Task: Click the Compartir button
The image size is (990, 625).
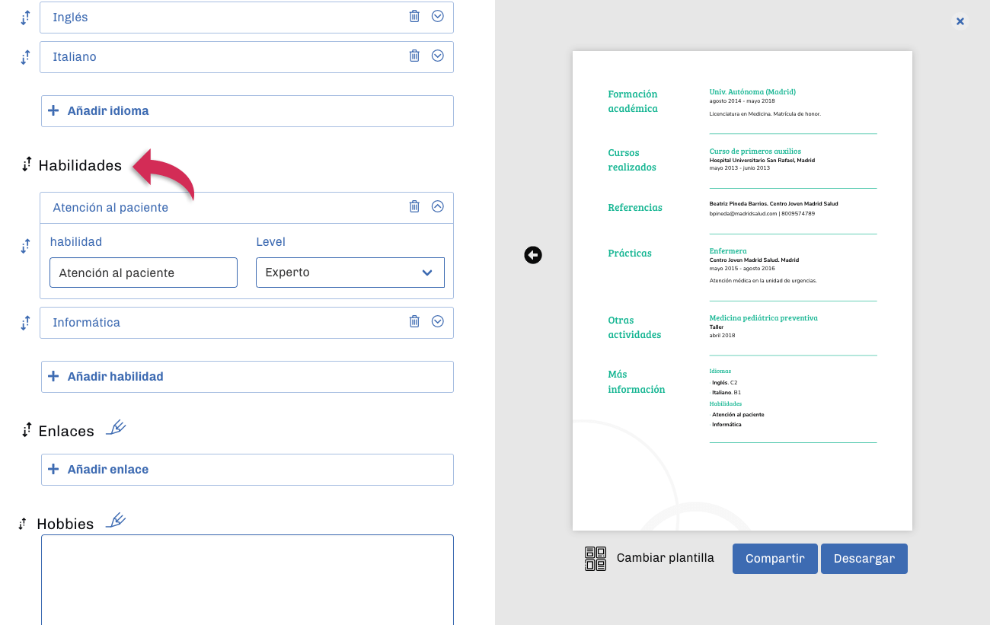Action: (x=775, y=559)
